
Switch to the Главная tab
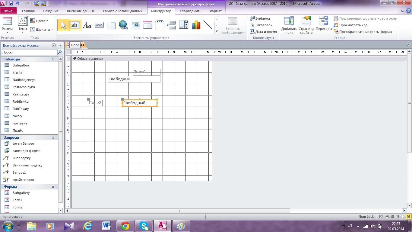click(28, 11)
